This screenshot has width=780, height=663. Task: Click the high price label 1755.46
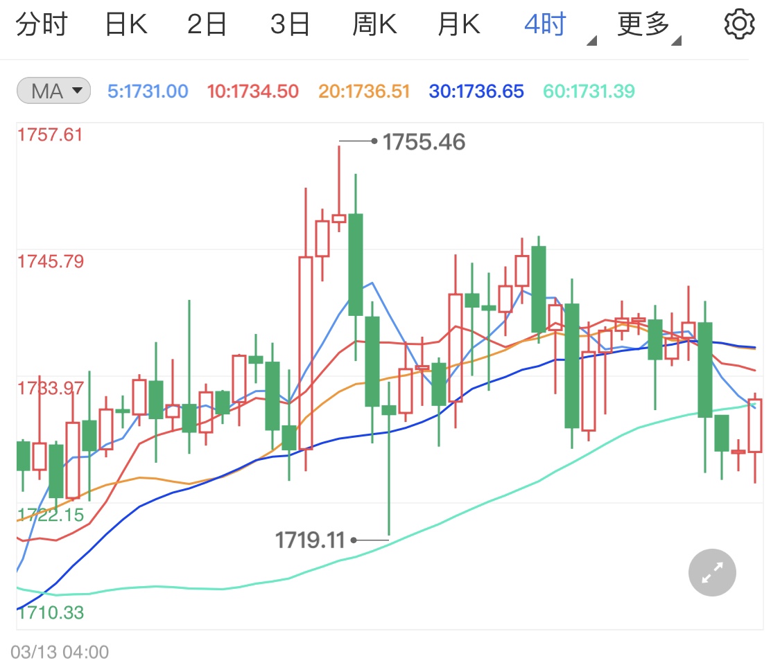[x=424, y=142]
